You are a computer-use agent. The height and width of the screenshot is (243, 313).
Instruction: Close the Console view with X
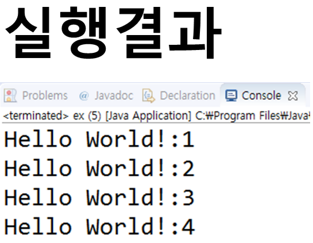(x=293, y=95)
